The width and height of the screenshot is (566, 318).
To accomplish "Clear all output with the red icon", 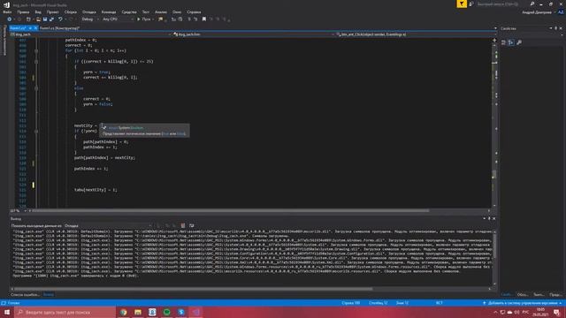I will [x=183, y=225].
